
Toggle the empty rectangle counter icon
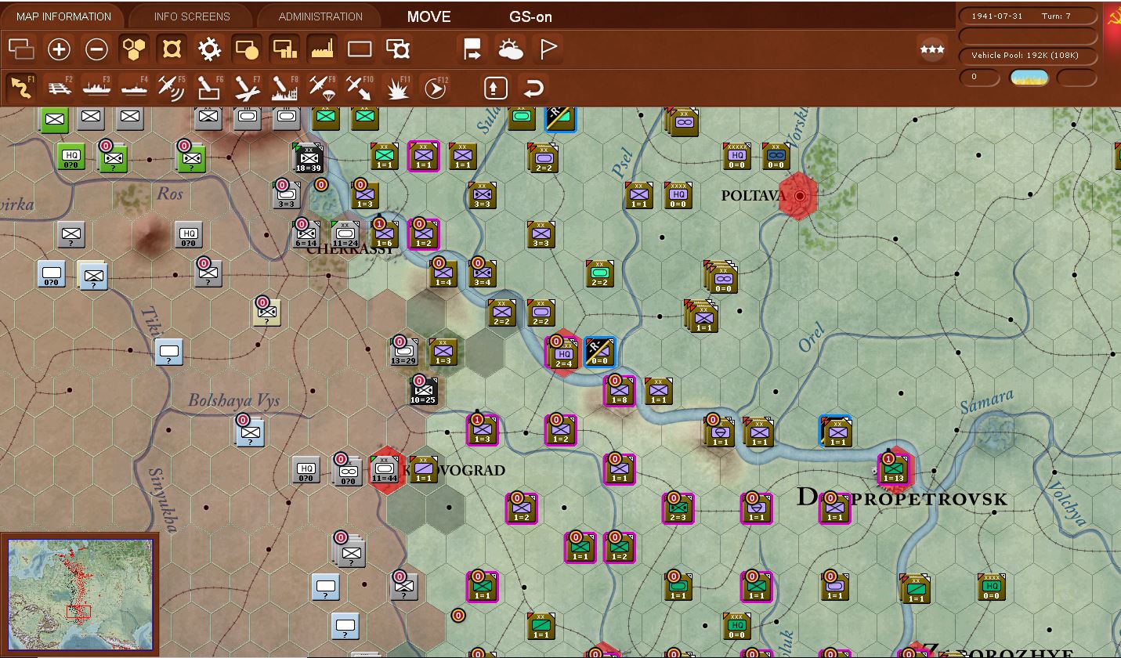click(360, 49)
